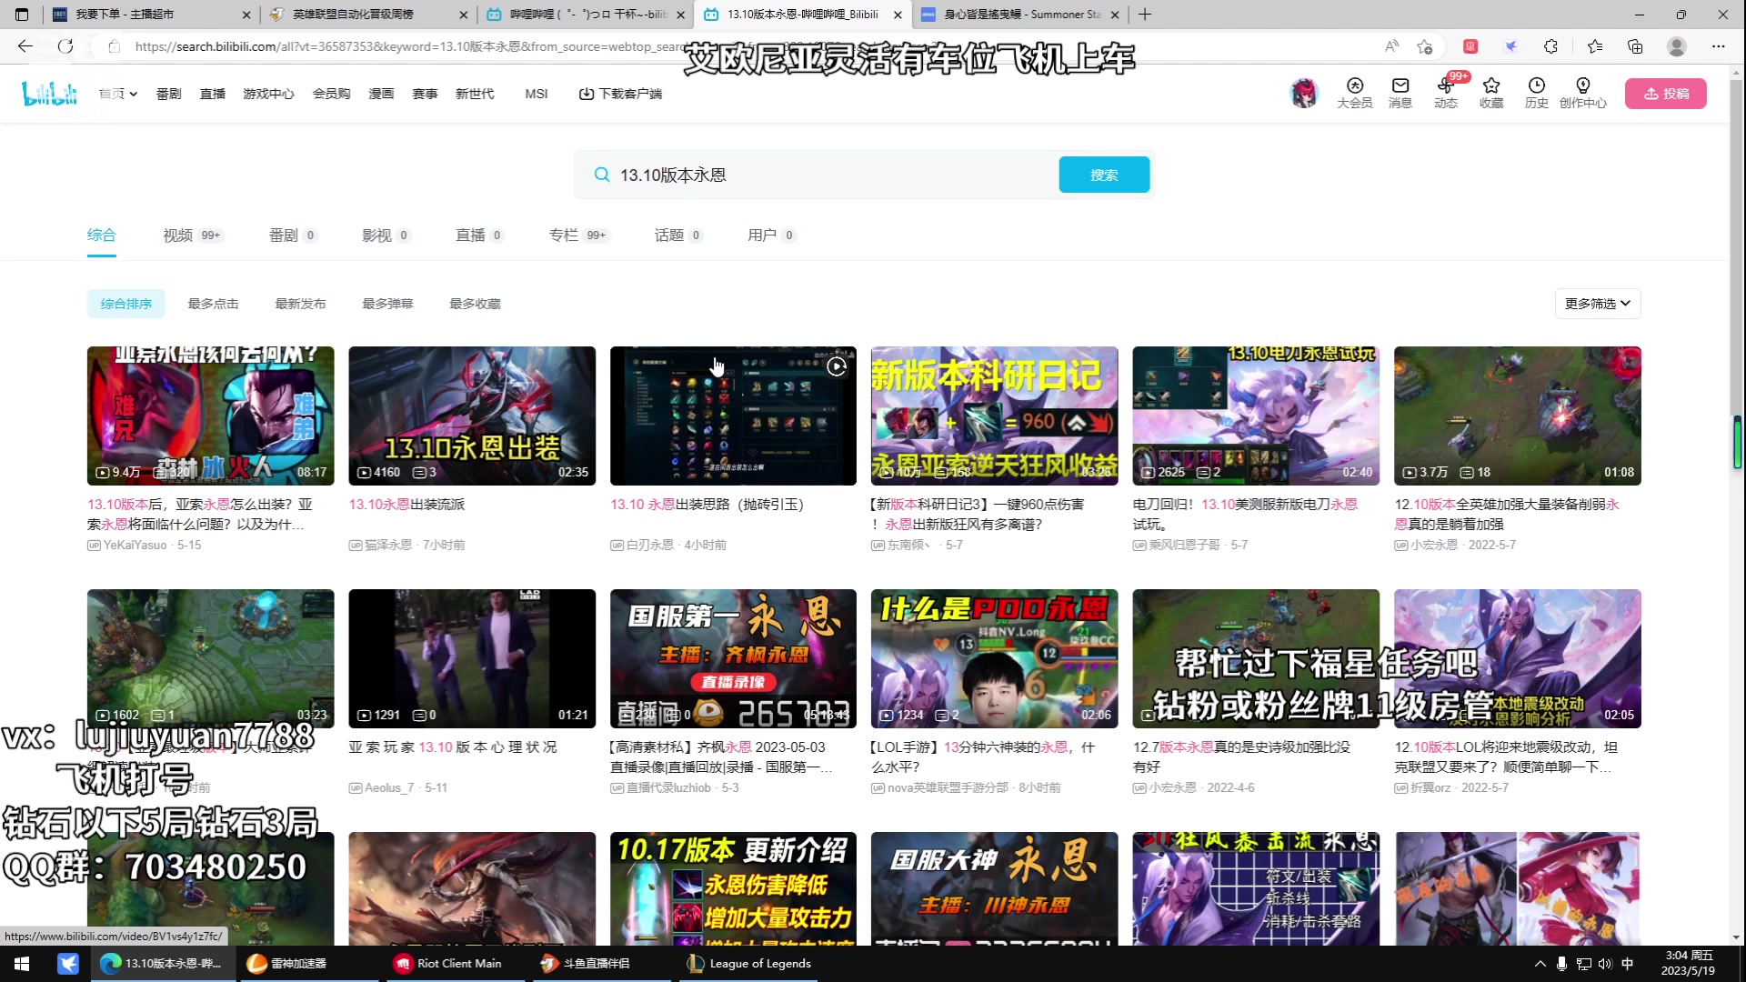This screenshot has height=982, width=1746.
Task: Select 综合 results tab
Action: (102, 235)
